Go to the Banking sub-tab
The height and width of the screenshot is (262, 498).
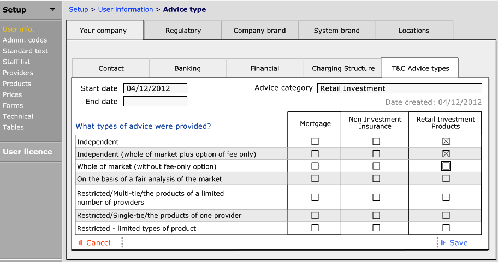(x=188, y=68)
